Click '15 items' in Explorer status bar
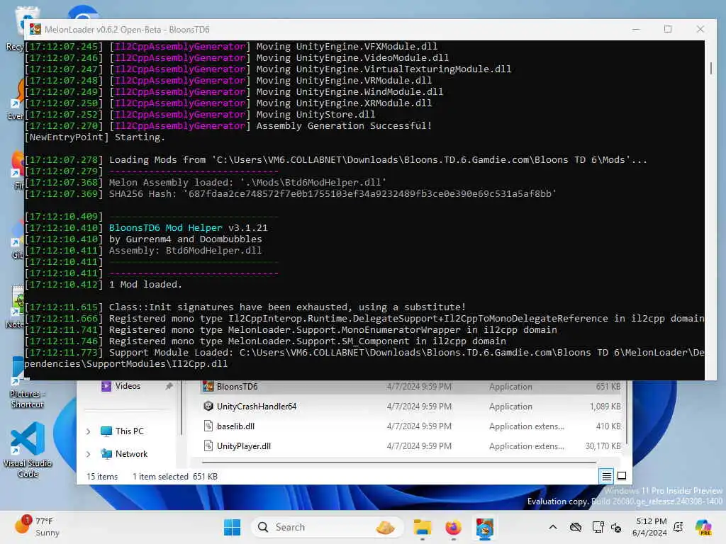Screen dimensions: 726x544 [102, 477]
